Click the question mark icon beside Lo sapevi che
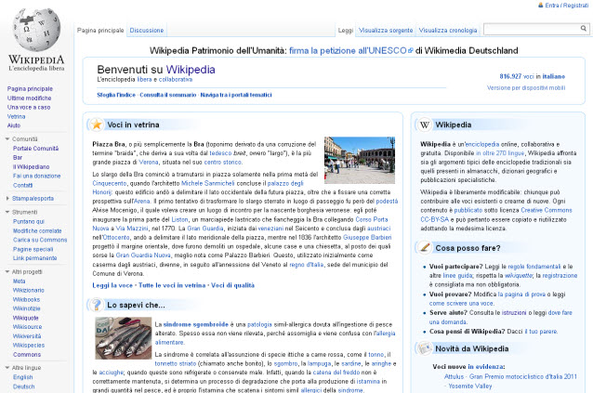This screenshot has width=593, height=393. tap(96, 304)
